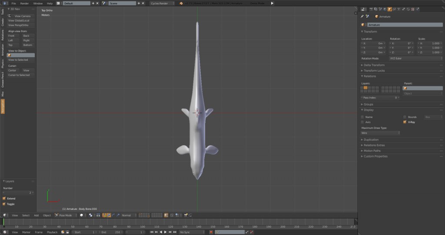This screenshot has height=235, width=445.
Task: Open the Texture properties tab
Action: 413,10
